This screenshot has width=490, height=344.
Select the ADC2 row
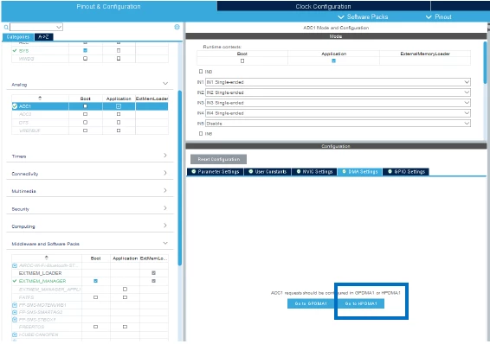coord(90,114)
